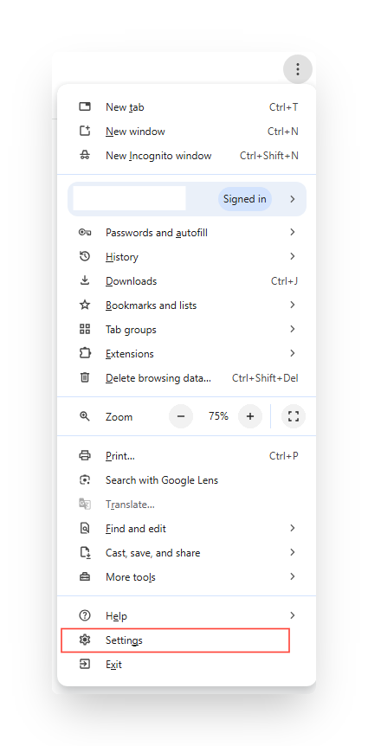Click the three-dot Chrome menu button
368x746 pixels.
[298, 69]
